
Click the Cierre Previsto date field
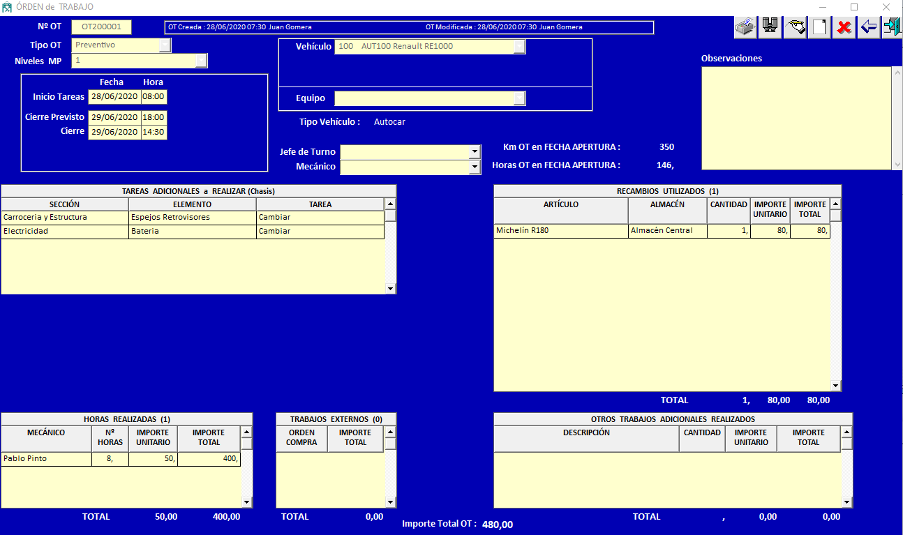tap(114, 118)
